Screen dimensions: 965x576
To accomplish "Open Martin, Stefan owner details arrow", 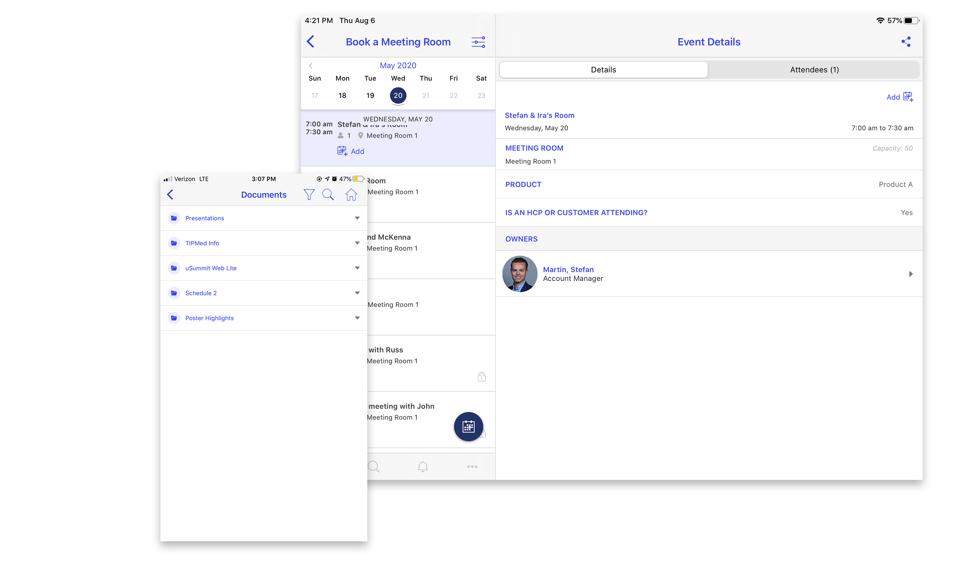I will [911, 274].
